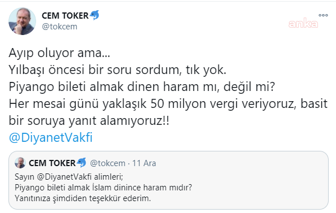Click the quoted line 'İslam dinince haram mıdır?'
Viewport: 336px width, 213px height.
(142, 188)
